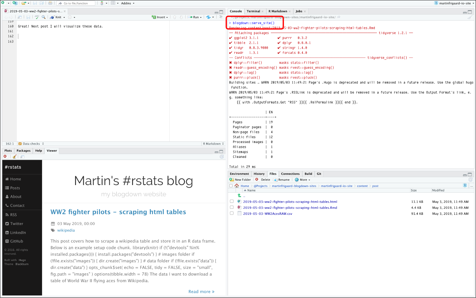Open the compile report settings gear icon
Viewport: 476px width, 298px height.
70,17
